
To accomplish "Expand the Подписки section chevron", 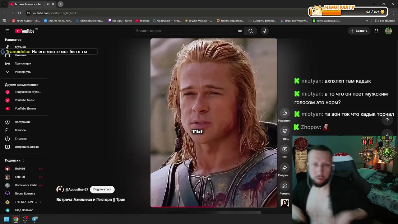I will (23, 161).
